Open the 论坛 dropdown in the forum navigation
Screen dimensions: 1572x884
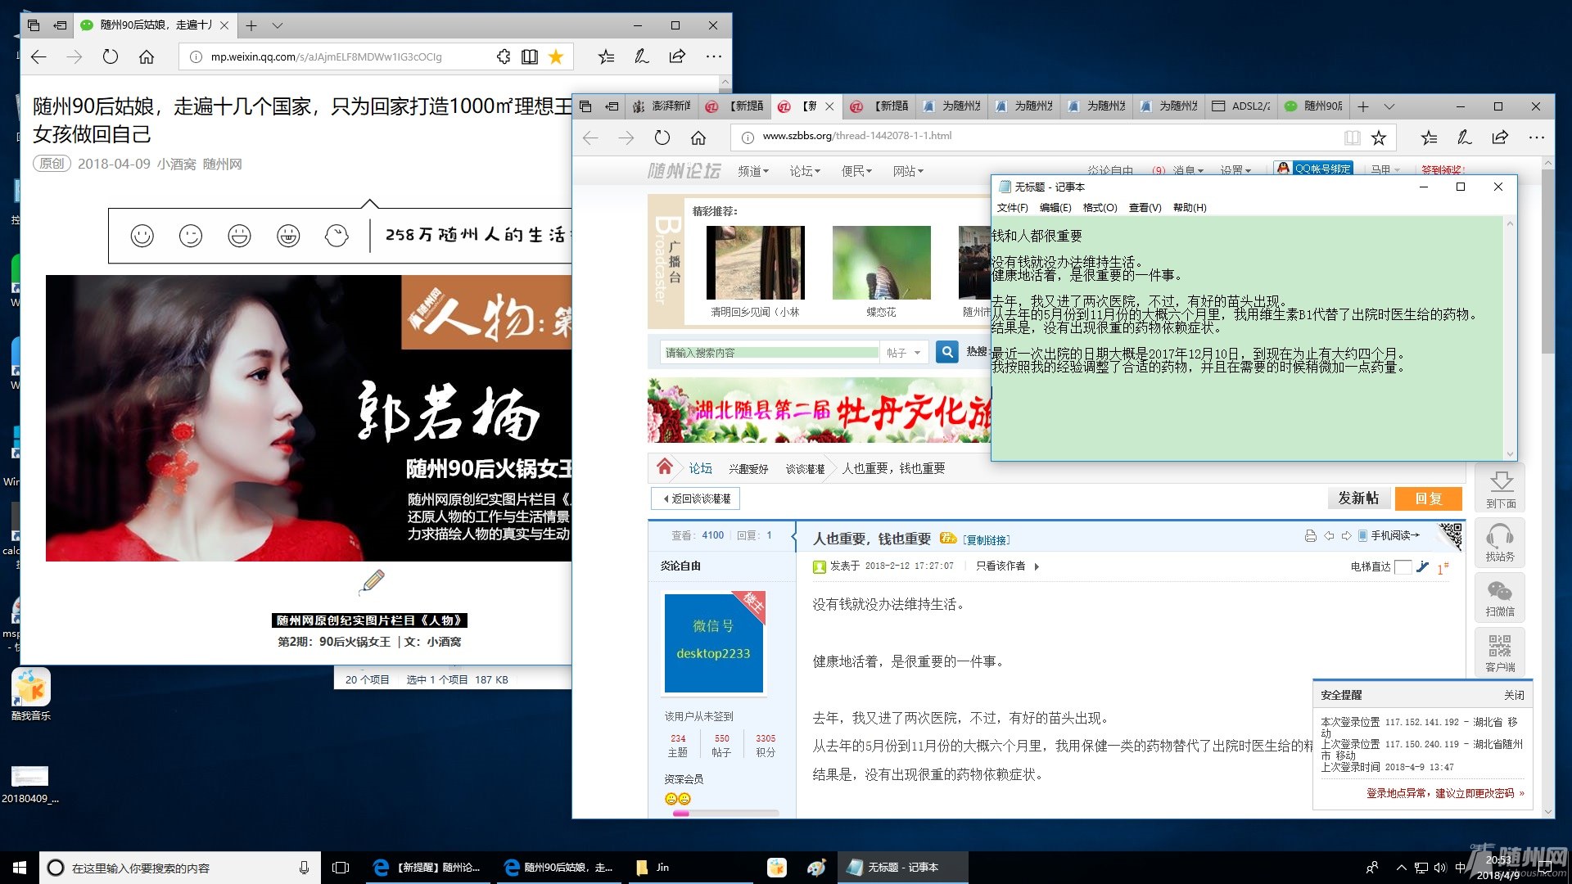(x=805, y=171)
